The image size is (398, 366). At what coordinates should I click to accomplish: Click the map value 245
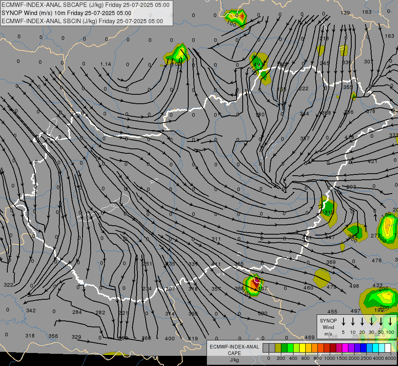[x=325, y=63]
